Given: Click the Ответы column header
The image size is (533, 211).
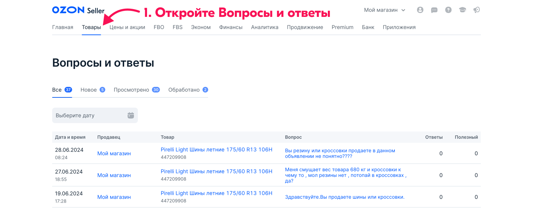Looking at the screenshot, I should [x=434, y=137].
